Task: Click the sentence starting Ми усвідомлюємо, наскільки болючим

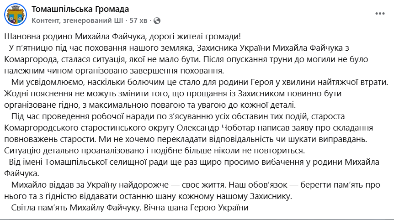Action: [x=200, y=82]
